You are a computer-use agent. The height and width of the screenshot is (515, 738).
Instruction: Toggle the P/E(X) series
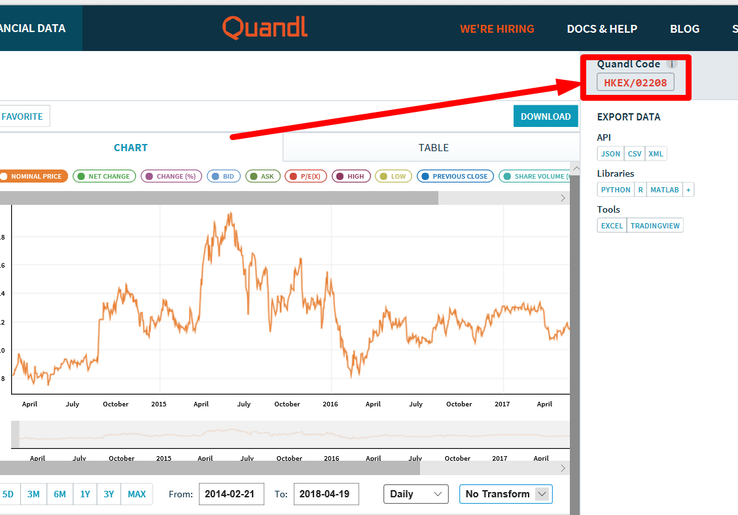coord(306,176)
